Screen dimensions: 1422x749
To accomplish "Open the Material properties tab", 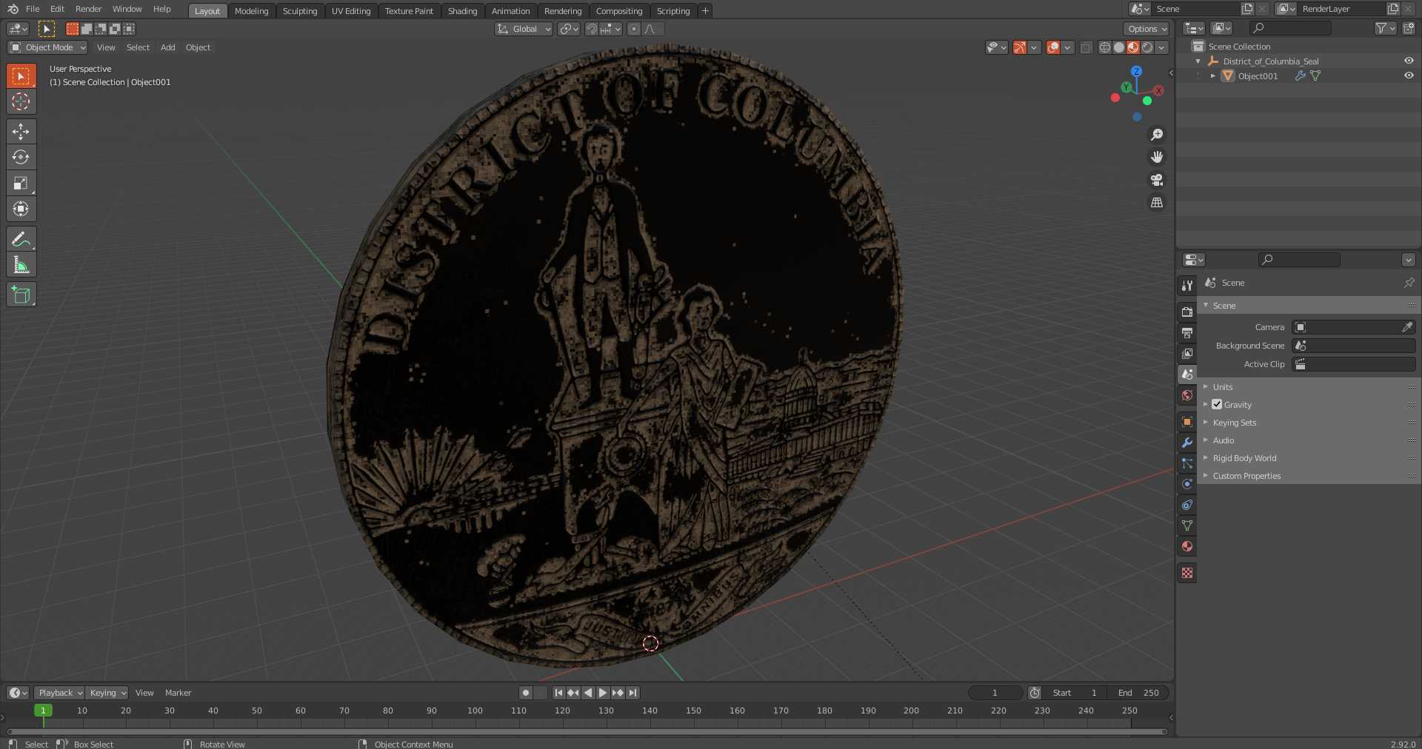I will 1187,546.
